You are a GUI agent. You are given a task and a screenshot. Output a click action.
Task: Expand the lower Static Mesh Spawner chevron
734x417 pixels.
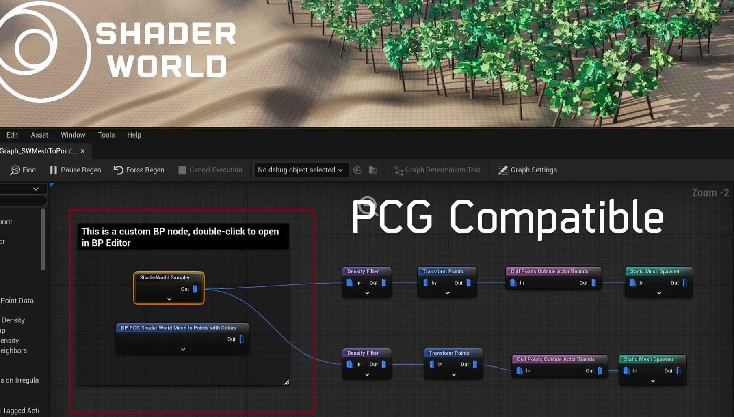pyautogui.click(x=653, y=381)
